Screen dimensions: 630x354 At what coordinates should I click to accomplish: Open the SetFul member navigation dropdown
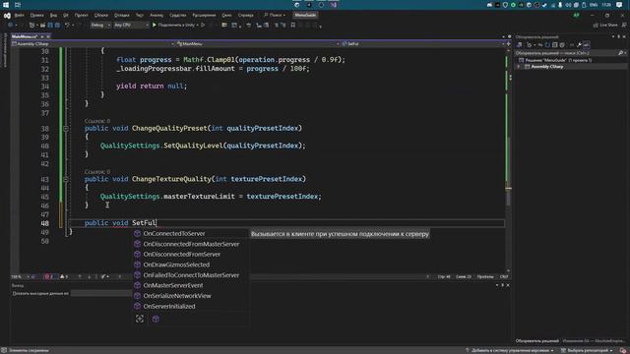click(422, 43)
